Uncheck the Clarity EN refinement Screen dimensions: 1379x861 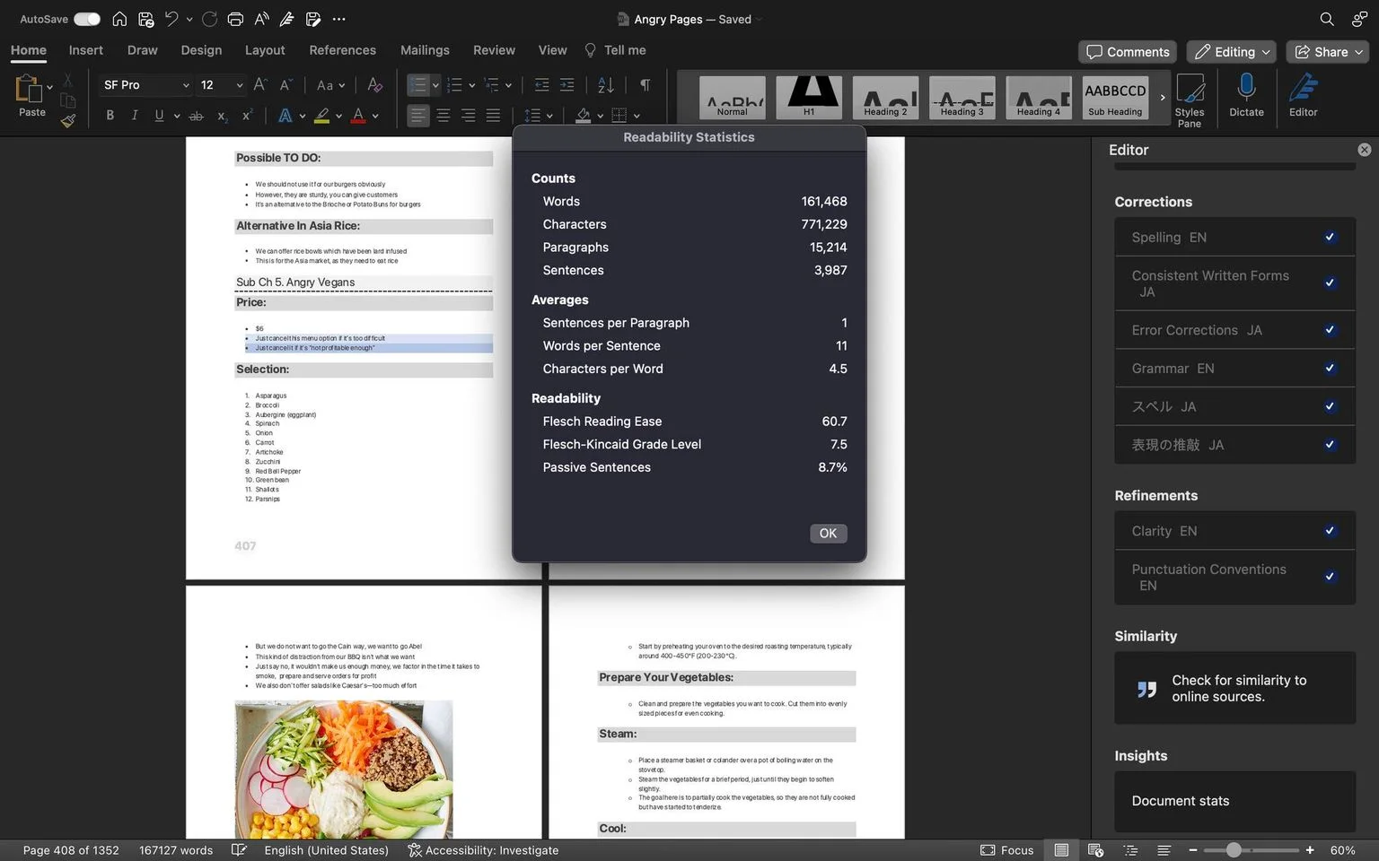click(x=1330, y=530)
